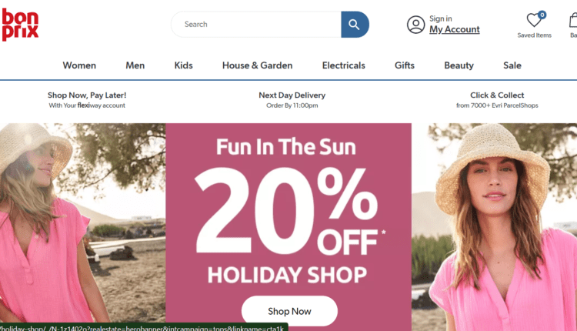The width and height of the screenshot is (577, 331).
Task: Select the Kids category
Action: click(x=183, y=65)
